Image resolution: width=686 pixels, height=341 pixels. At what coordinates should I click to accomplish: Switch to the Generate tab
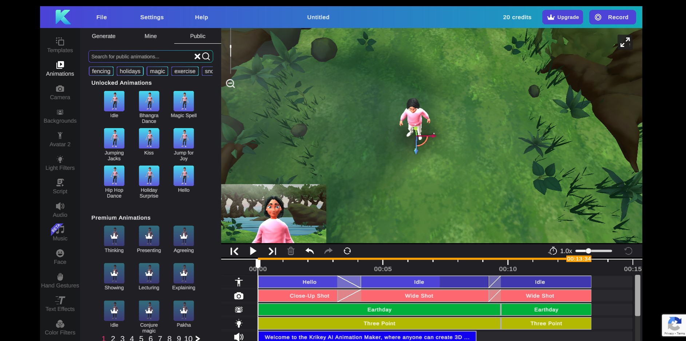[104, 36]
